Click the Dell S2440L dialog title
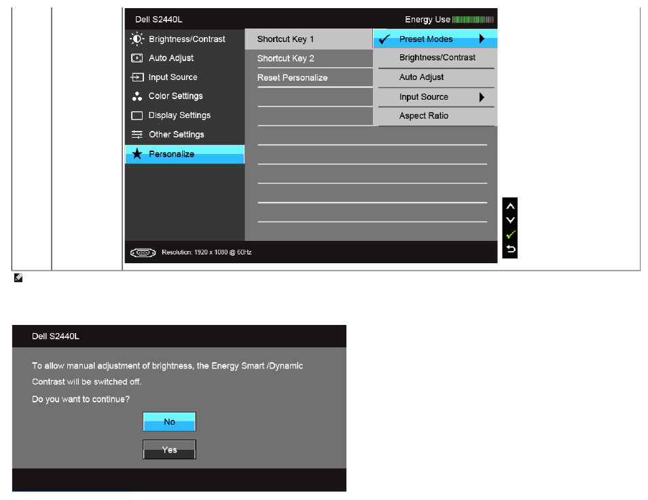 (x=56, y=336)
